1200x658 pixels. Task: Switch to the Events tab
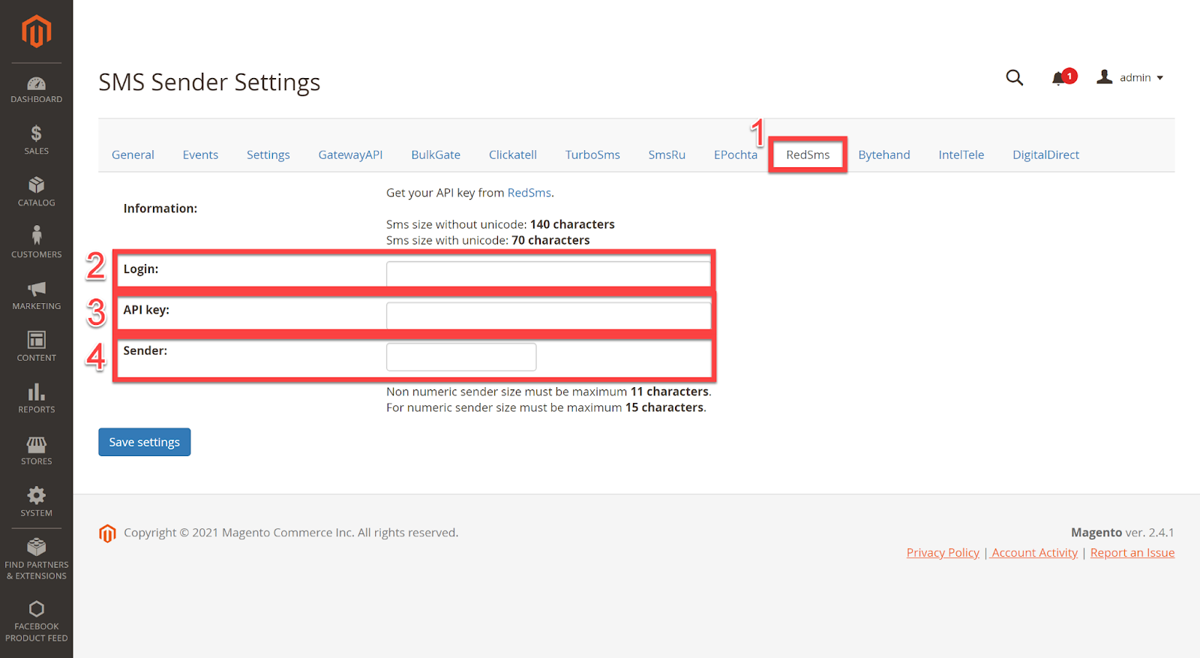coord(200,155)
